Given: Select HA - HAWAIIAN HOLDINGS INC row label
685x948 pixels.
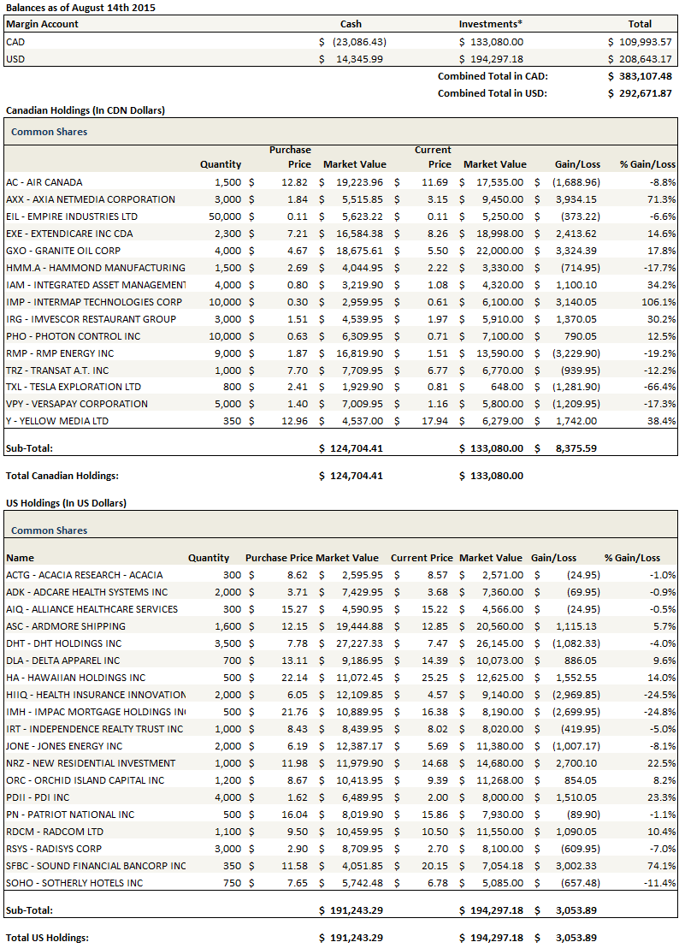Looking at the screenshot, I should [x=76, y=678].
